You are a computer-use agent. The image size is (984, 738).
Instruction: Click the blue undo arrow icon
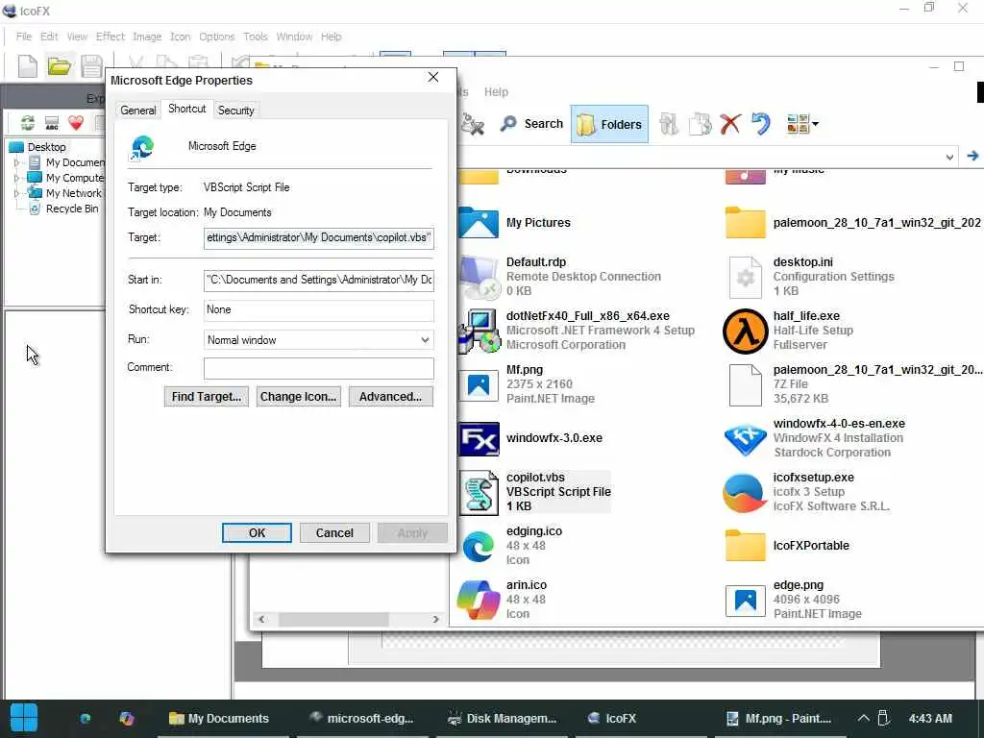pyautogui.click(x=761, y=124)
